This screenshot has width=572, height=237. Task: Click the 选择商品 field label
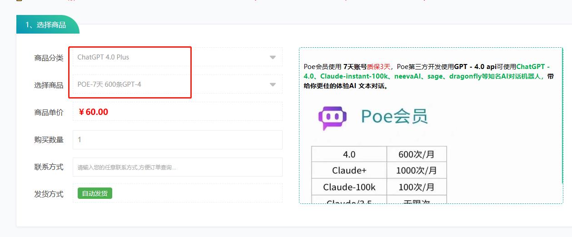49,85
